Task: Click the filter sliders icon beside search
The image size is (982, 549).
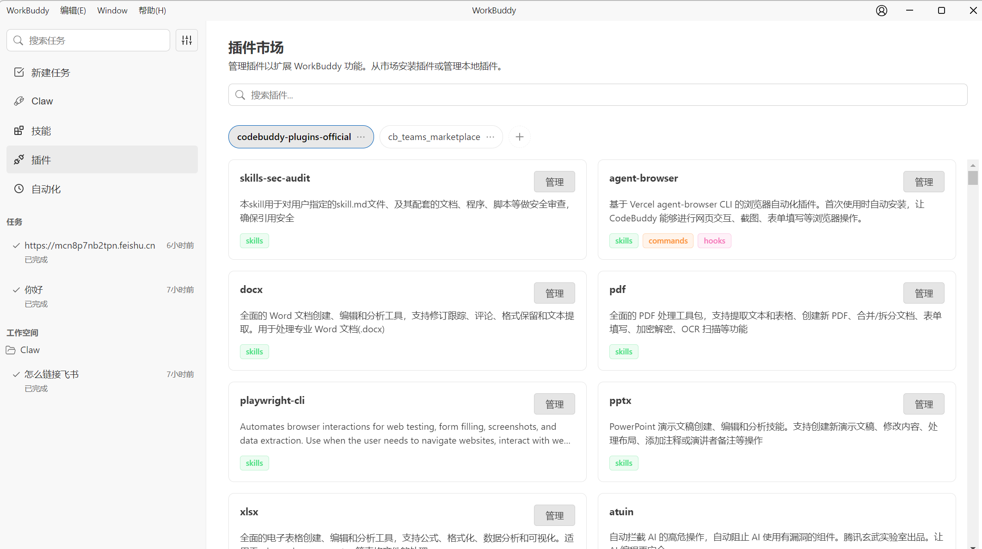Action: [187, 40]
